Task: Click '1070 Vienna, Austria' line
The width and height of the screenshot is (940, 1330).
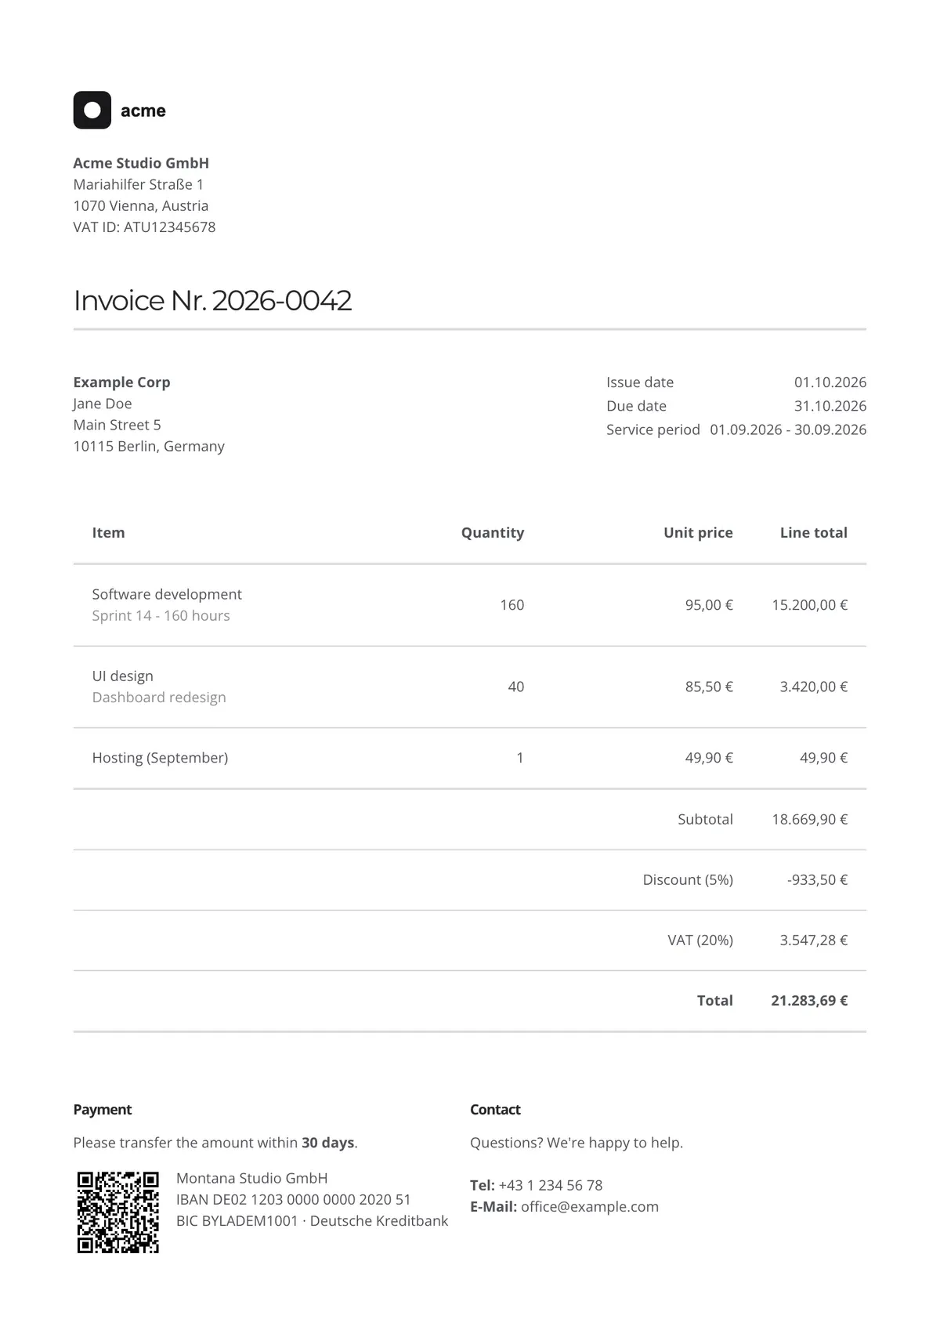Action: [141, 205]
